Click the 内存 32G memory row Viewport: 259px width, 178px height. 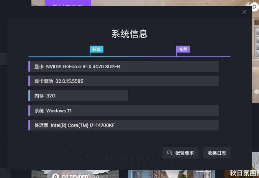78,96
